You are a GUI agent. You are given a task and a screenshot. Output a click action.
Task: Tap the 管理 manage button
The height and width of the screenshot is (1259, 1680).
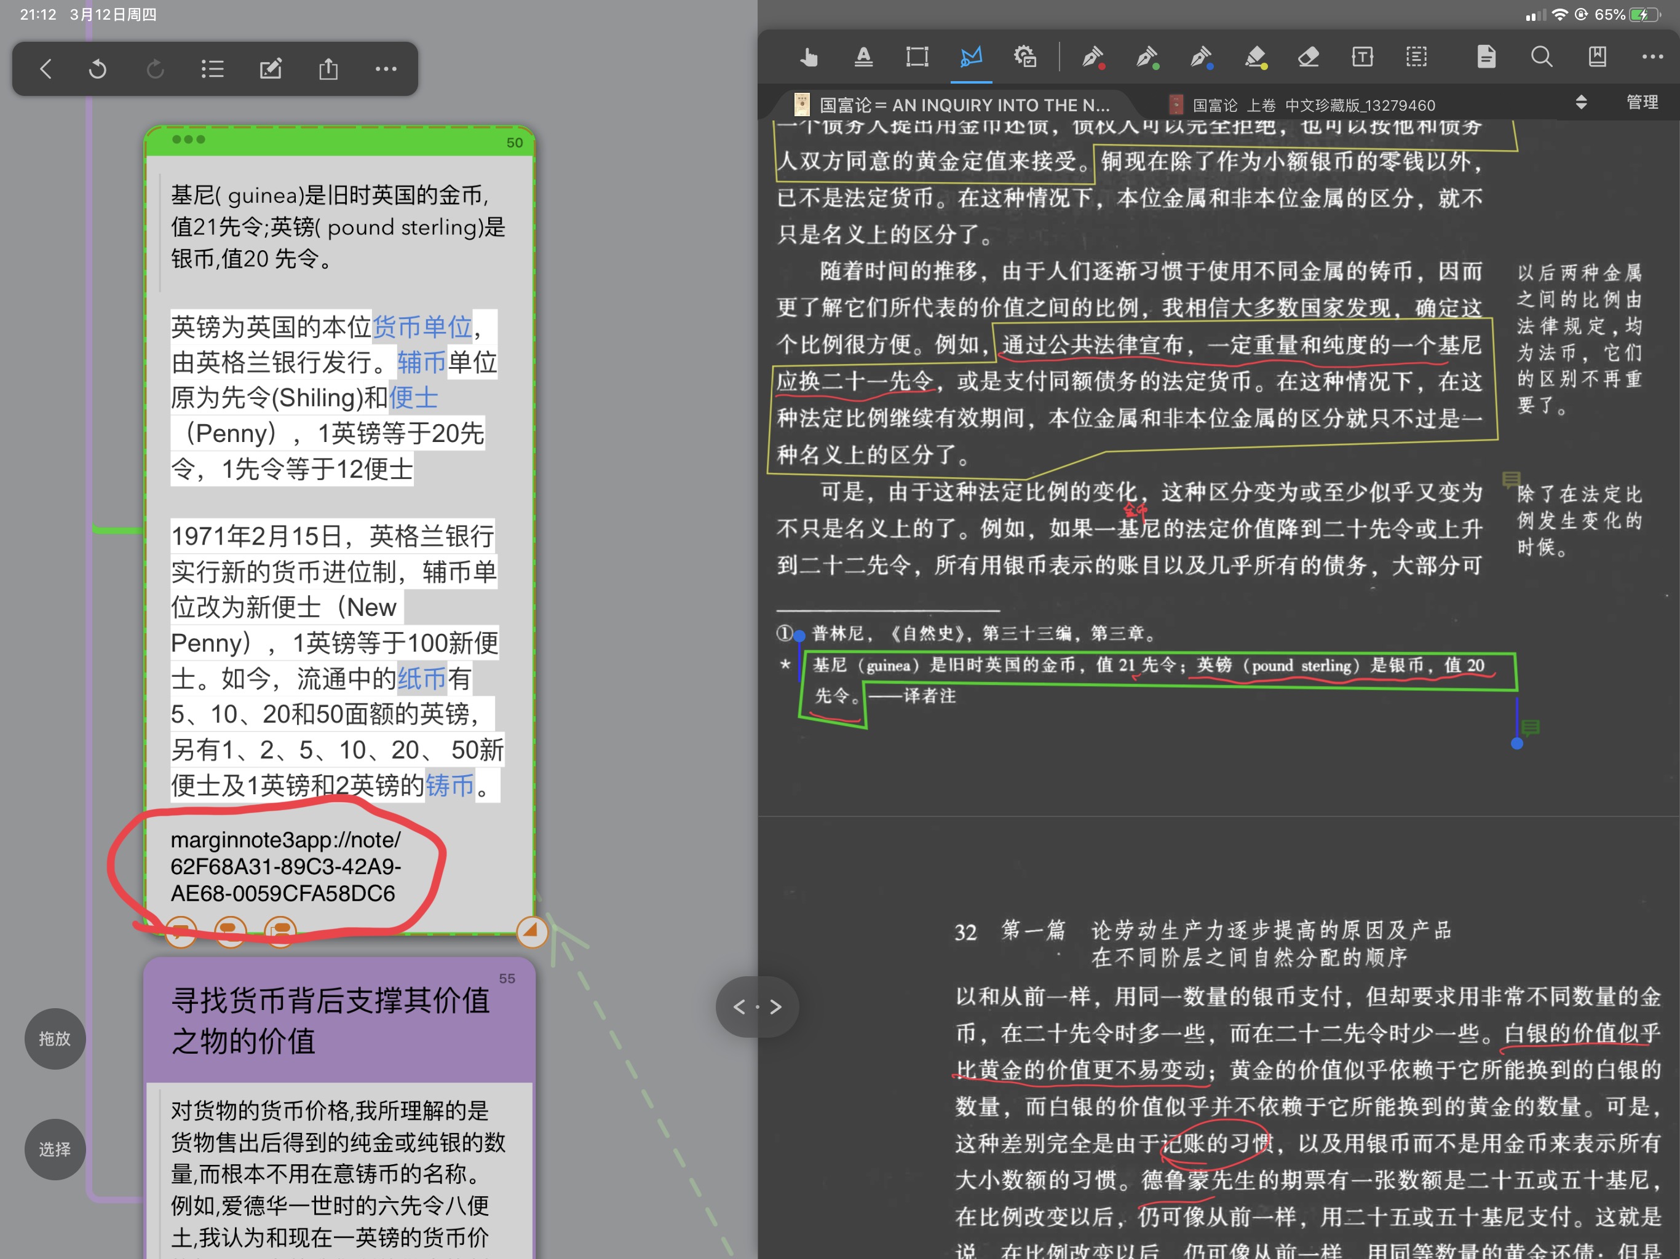[x=1641, y=103]
